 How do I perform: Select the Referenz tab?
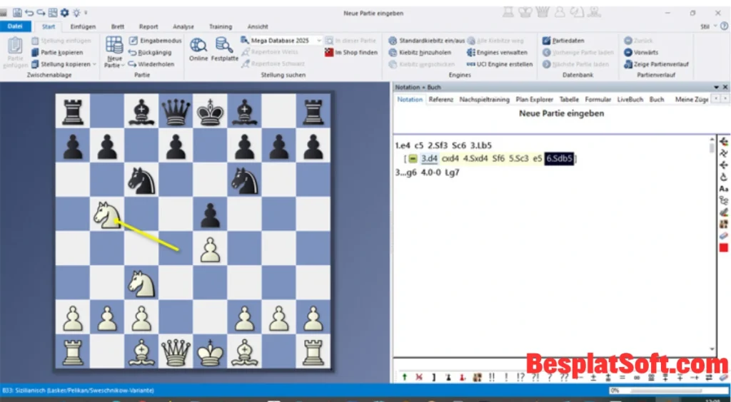[441, 100]
